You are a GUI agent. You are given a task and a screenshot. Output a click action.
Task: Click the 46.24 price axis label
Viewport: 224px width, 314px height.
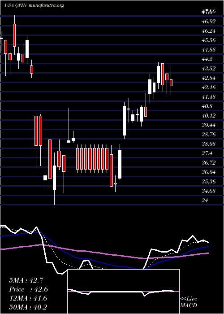[x=209, y=31]
